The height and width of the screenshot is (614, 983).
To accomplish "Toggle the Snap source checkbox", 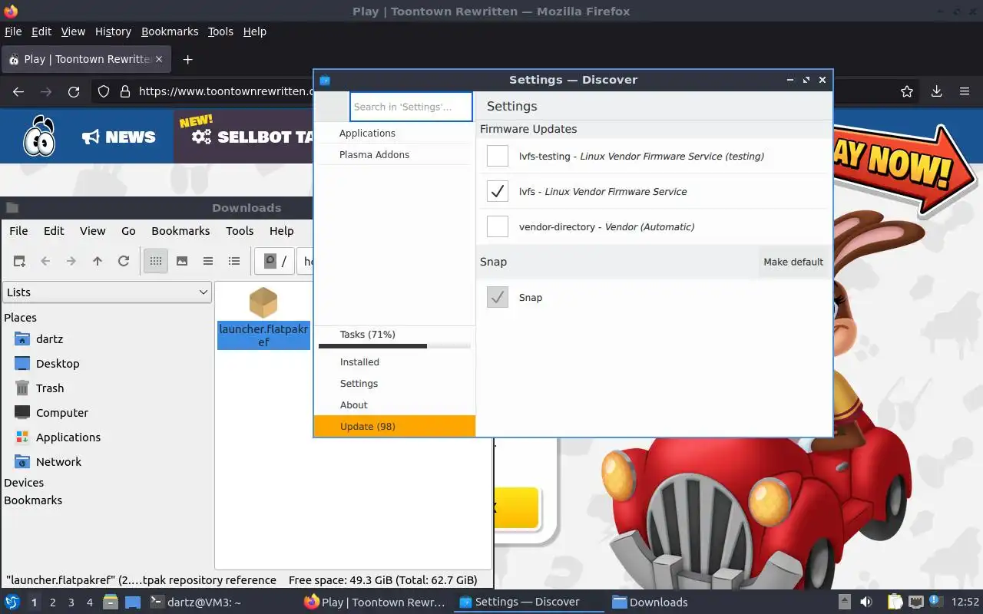I will [x=498, y=297].
